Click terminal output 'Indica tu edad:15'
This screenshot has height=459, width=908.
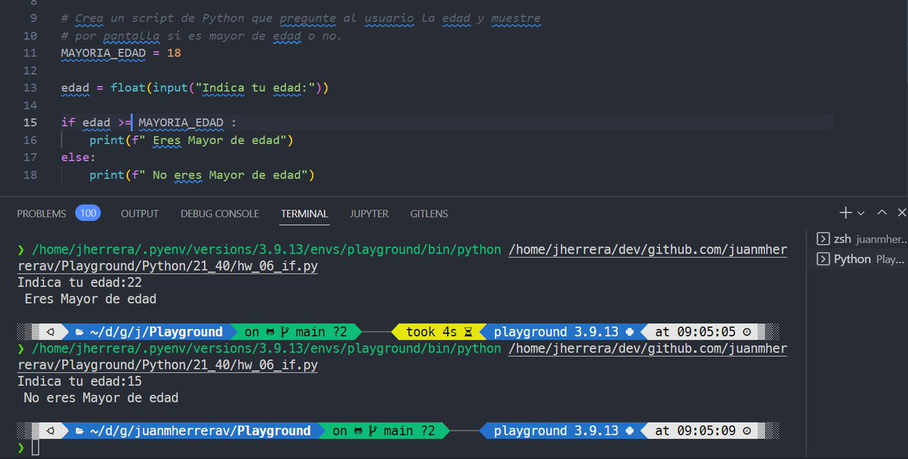(x=79, y=381)
